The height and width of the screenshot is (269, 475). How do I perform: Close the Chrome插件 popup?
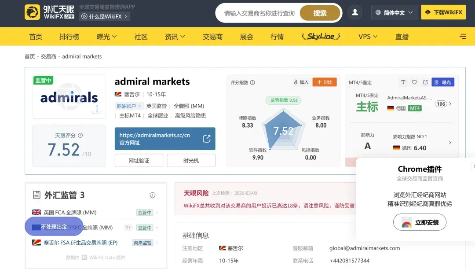pos(473,166)
